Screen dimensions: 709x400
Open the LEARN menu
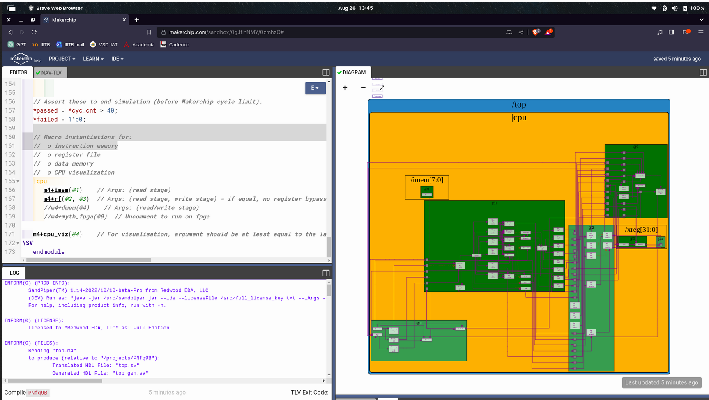coord(93,59)
